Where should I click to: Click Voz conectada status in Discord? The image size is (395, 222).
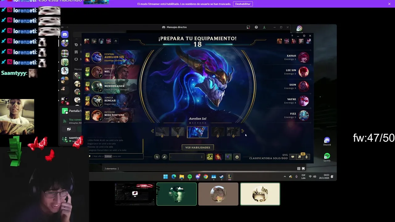75,120
